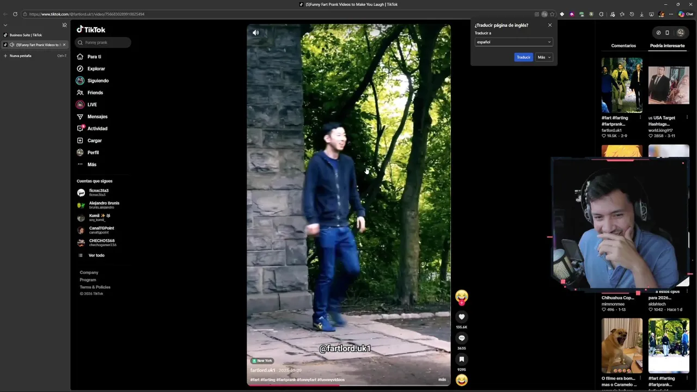Screen dimensions: 697x392
Task: Open the dog video thumbnail O filme era bom
Action: point(622,346)
